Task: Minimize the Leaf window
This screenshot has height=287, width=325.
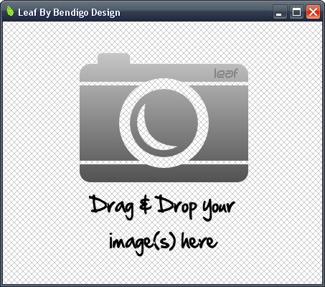Action: [x=280, y=11]
